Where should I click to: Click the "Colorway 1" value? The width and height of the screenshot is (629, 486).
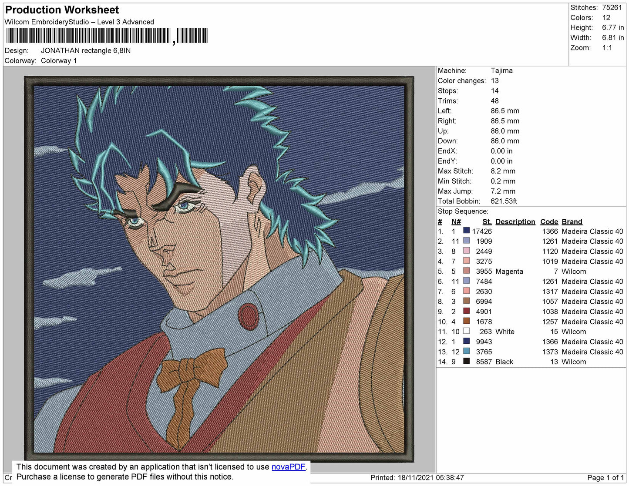pos(59,60)
